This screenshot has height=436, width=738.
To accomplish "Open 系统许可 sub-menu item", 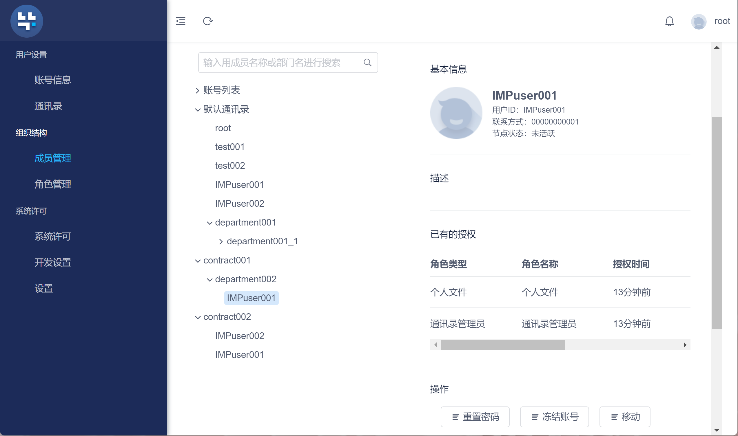I will 53,236.
